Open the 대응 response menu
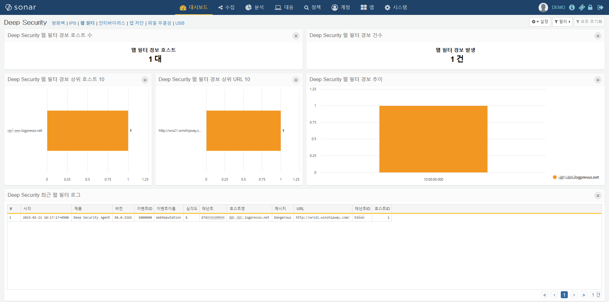609x302 pixels. (284, 7)
